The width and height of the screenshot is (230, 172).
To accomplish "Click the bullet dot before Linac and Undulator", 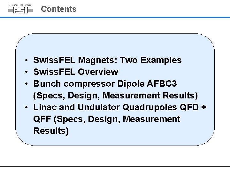I will pos(27,107).
